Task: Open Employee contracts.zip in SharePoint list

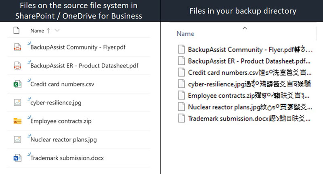Action: click(61, 121)
